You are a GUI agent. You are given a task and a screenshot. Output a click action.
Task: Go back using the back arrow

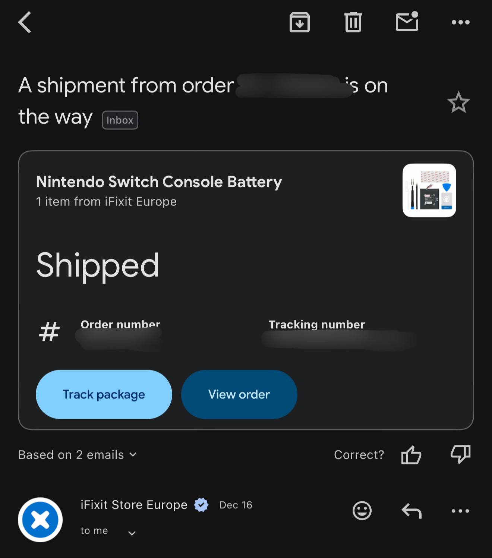[x=25, y=22]
